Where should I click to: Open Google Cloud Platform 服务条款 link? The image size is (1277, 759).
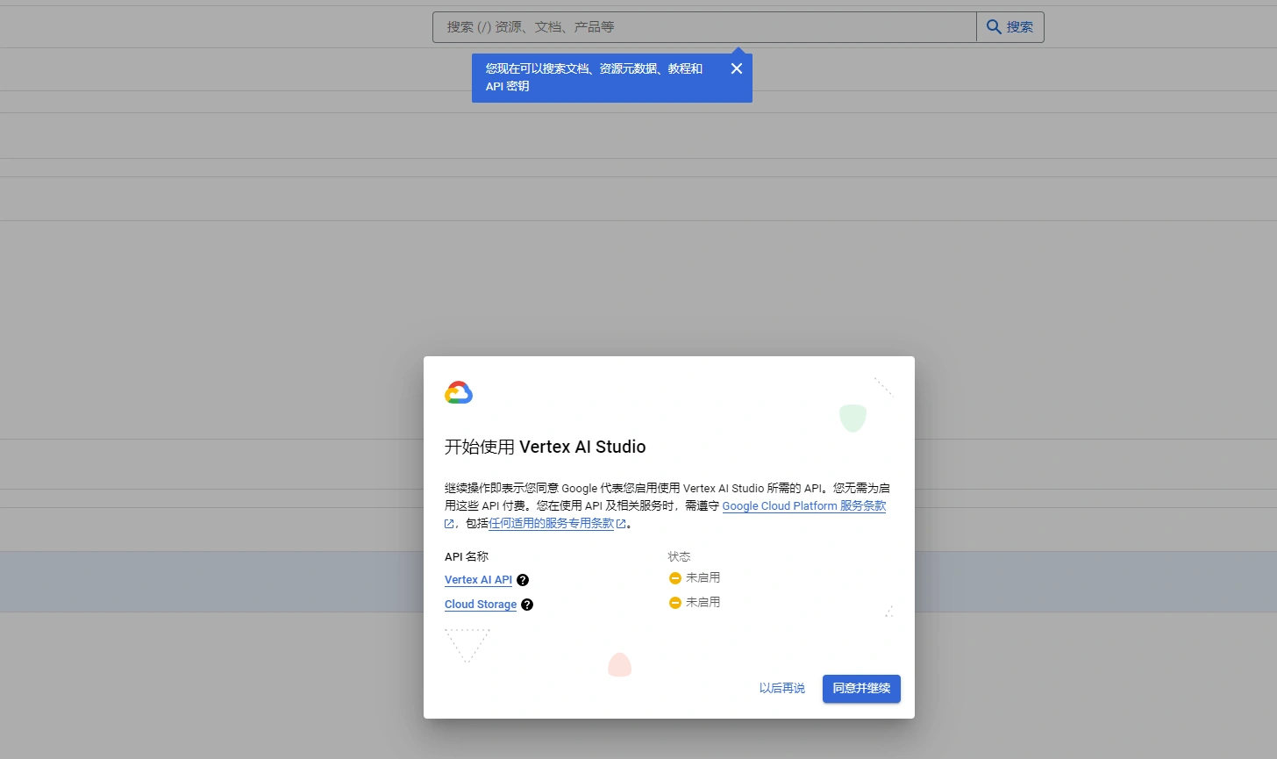(804, 506)
